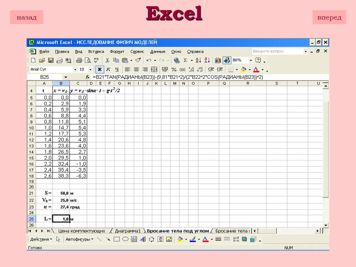
Task: Switch to the Диаграмма1 sheet tab
Action: point(128,231)
